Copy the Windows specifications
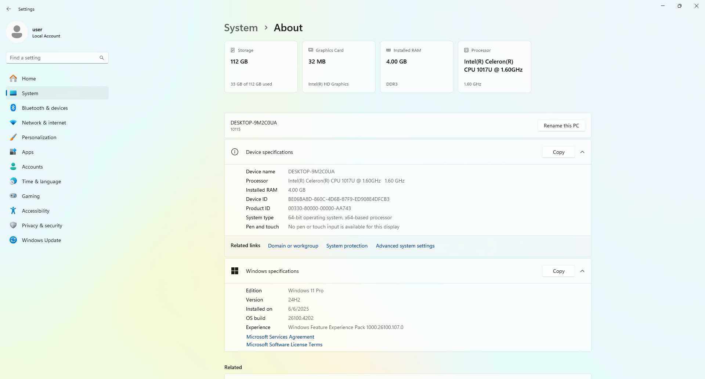 (558, 271)
